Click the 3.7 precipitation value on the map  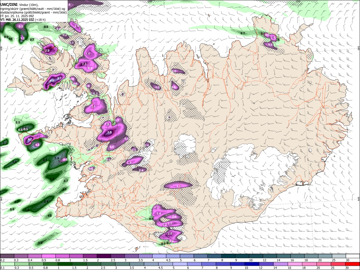click(59, 78)
